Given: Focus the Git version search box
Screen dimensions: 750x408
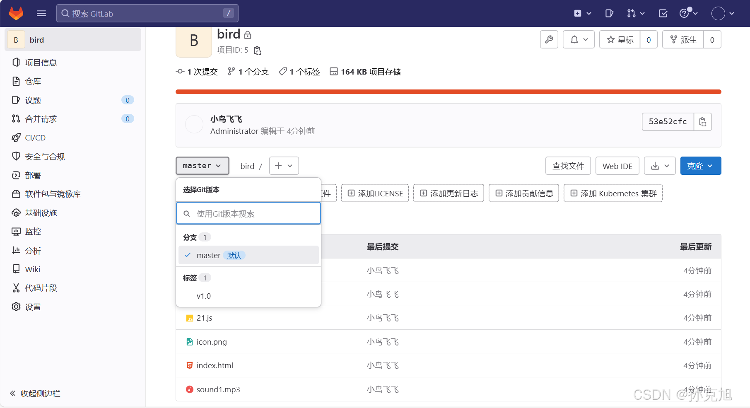Looking at the screenshot, I should (248, 213).
